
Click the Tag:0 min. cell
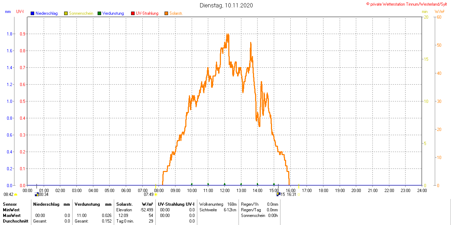125,221
